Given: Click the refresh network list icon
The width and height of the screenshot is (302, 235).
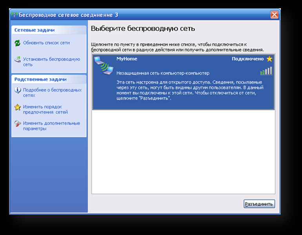Looking at the screenshot, I should (17, 43).
